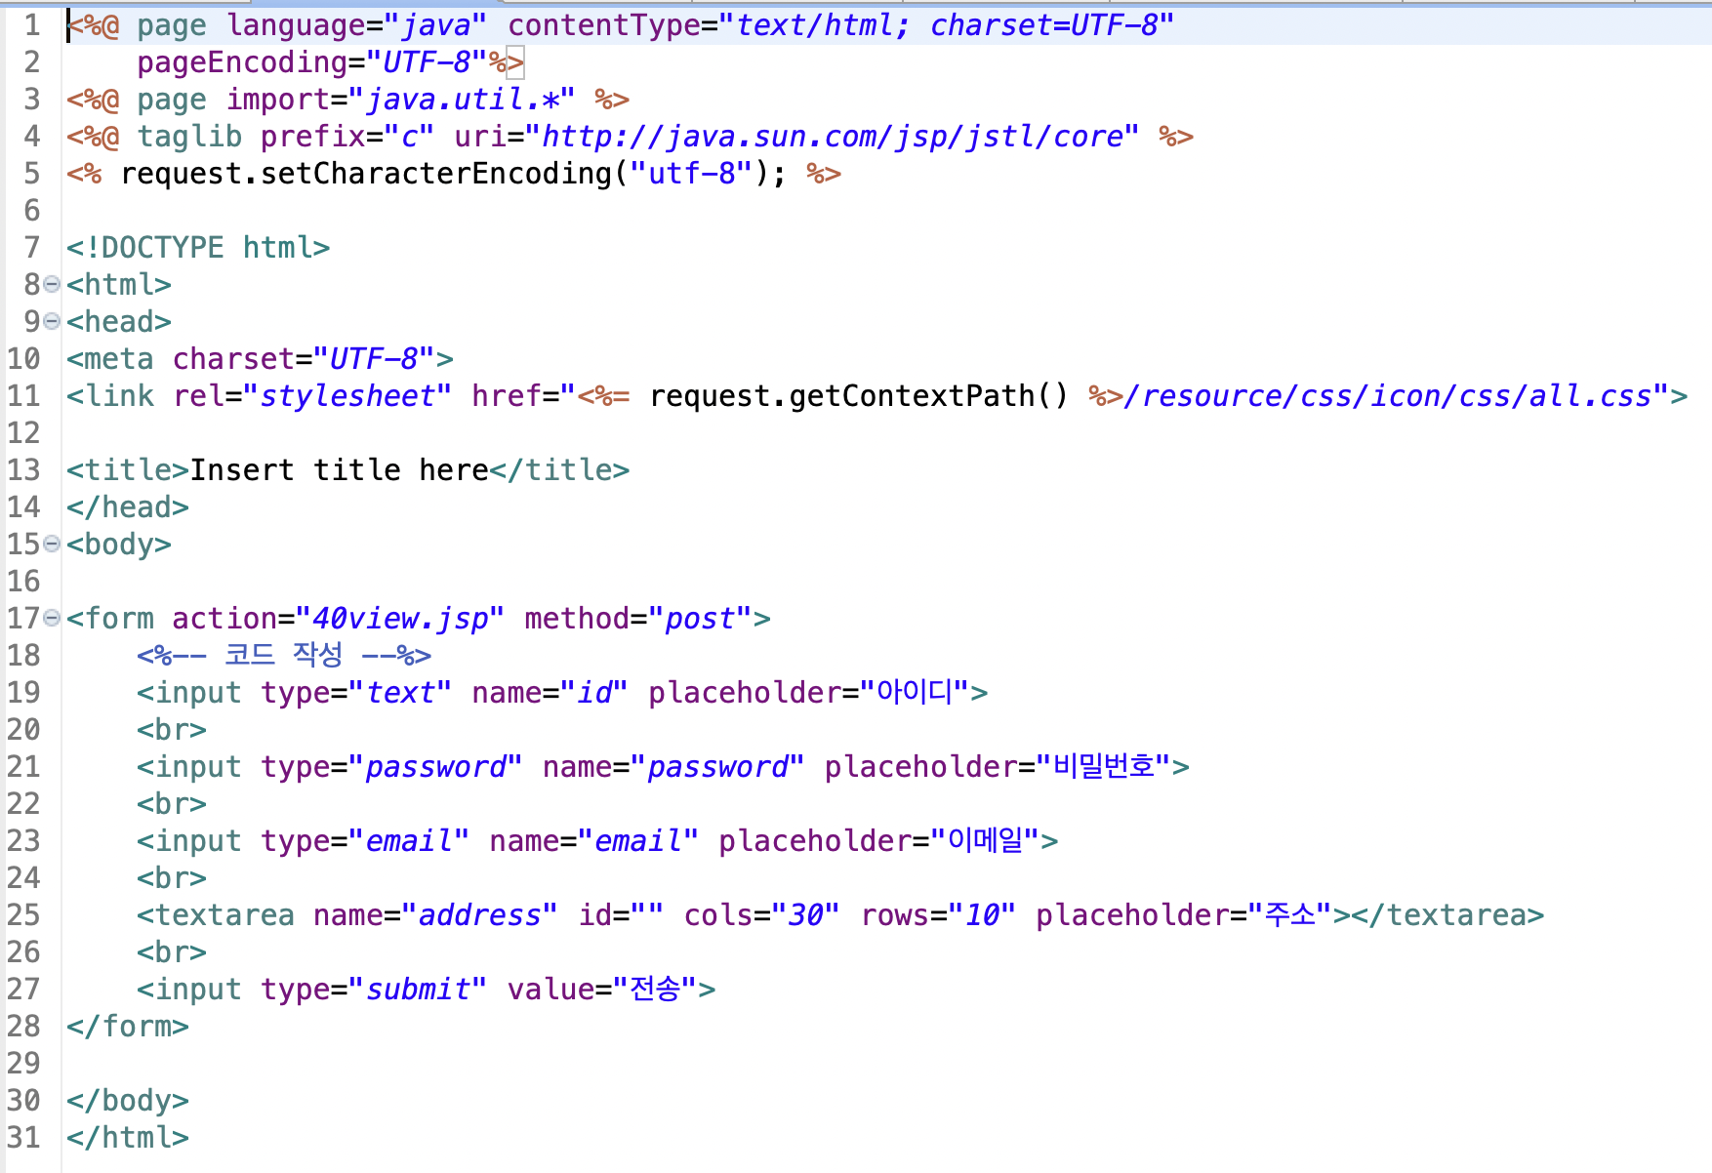Click line number 1 in the gutter
Screen dimensions: 1712x1173
click(32, 25)
